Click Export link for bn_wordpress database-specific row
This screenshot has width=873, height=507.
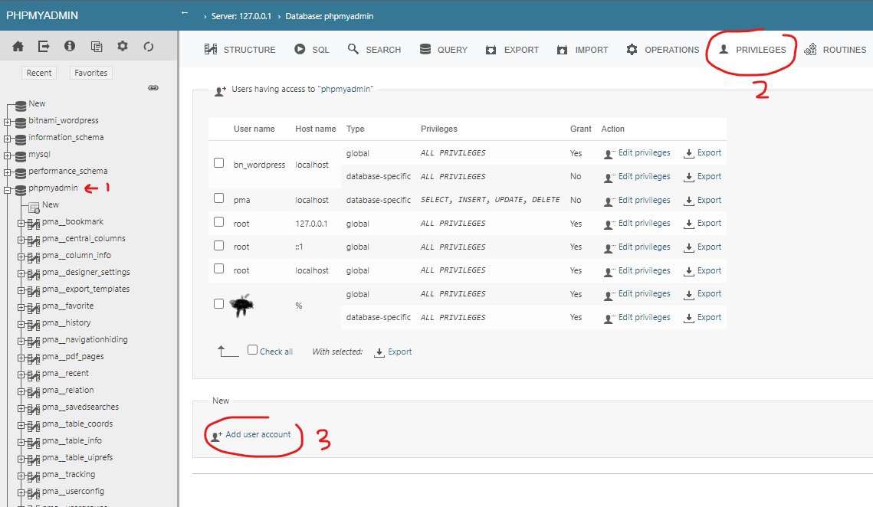click(x=709, y=176)
